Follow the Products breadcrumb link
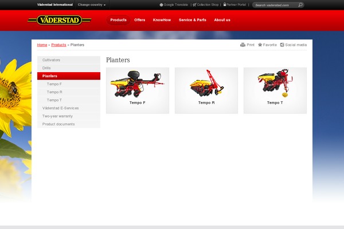 coord(58,45)
